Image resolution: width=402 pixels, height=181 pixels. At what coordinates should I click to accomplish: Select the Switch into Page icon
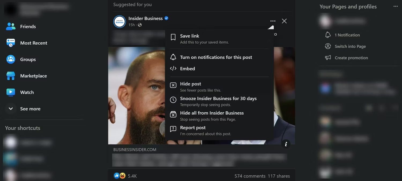coord(328,46)
